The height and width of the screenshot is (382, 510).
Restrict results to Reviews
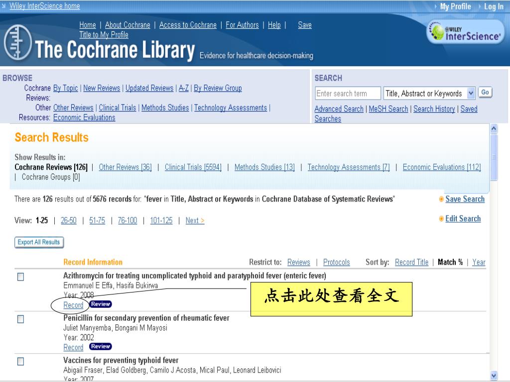(299, 262)
